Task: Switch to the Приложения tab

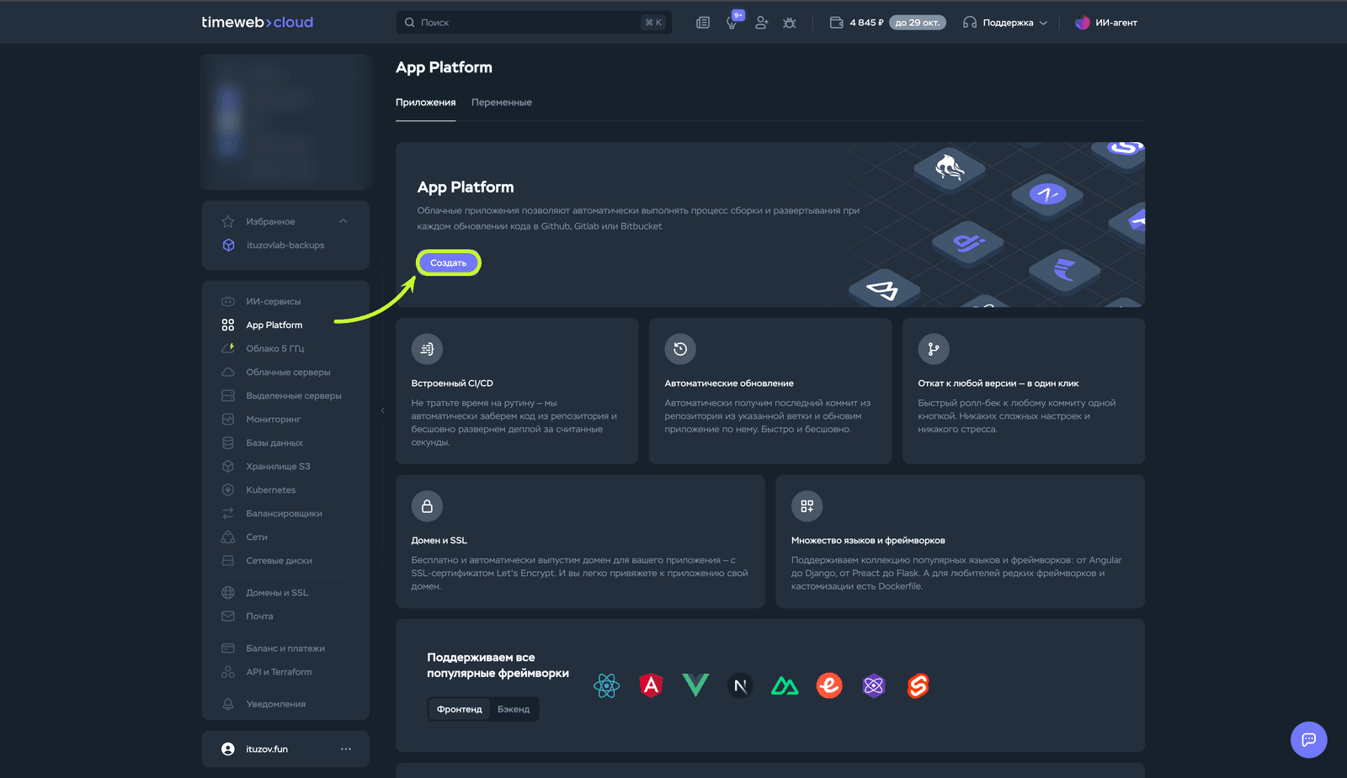Action: pos(426,103)
